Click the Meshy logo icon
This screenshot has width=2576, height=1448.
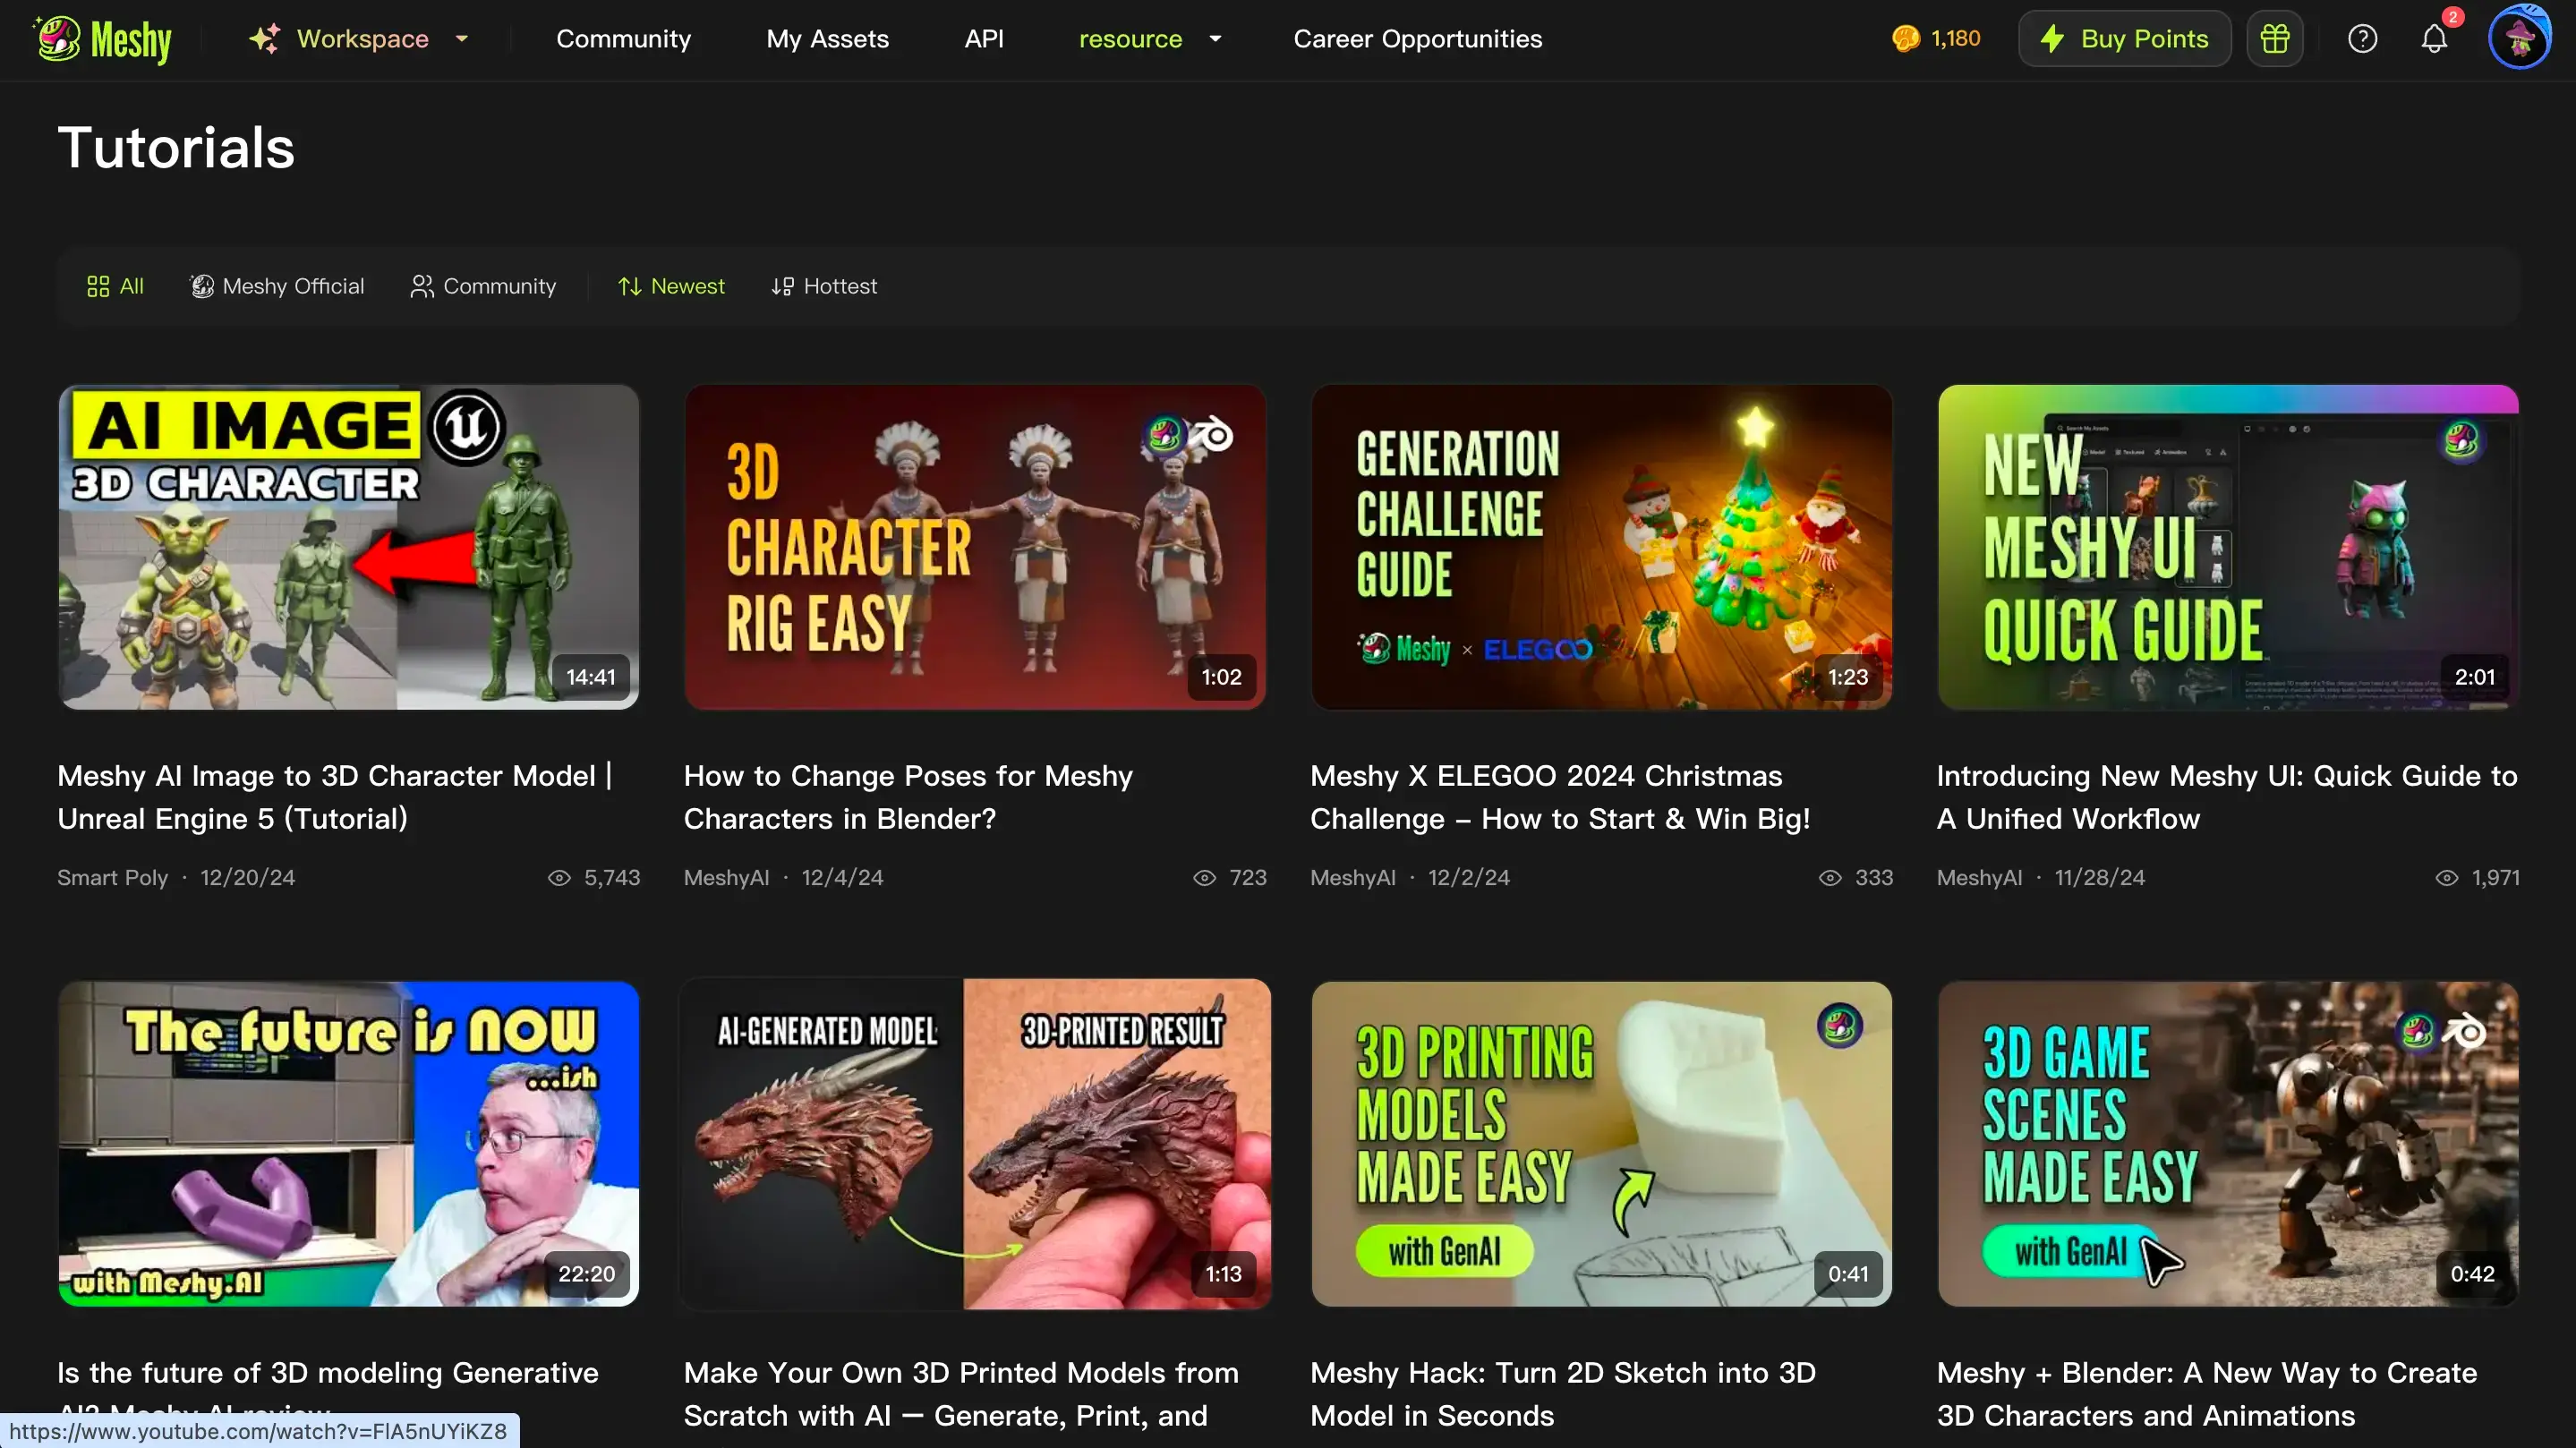click(x=59, y=39)
